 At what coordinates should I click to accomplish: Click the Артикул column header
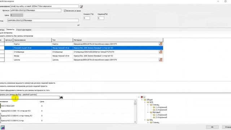point(9,40)
